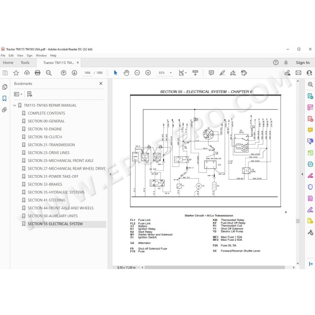The height and width of the screenshot is (315, 315).
Task: Click the cloud upload icon
Action: click(27, 73)
